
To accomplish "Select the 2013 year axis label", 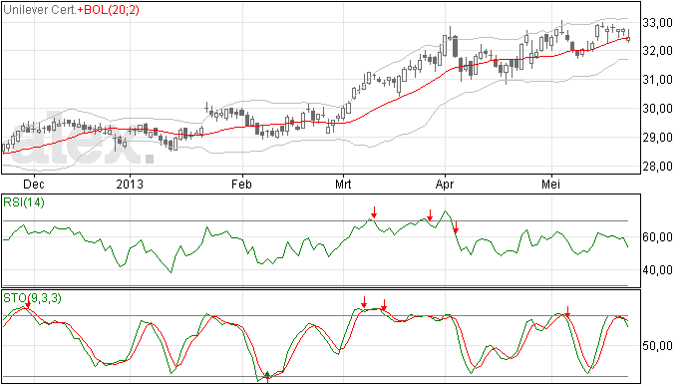I will coord(130,184).
